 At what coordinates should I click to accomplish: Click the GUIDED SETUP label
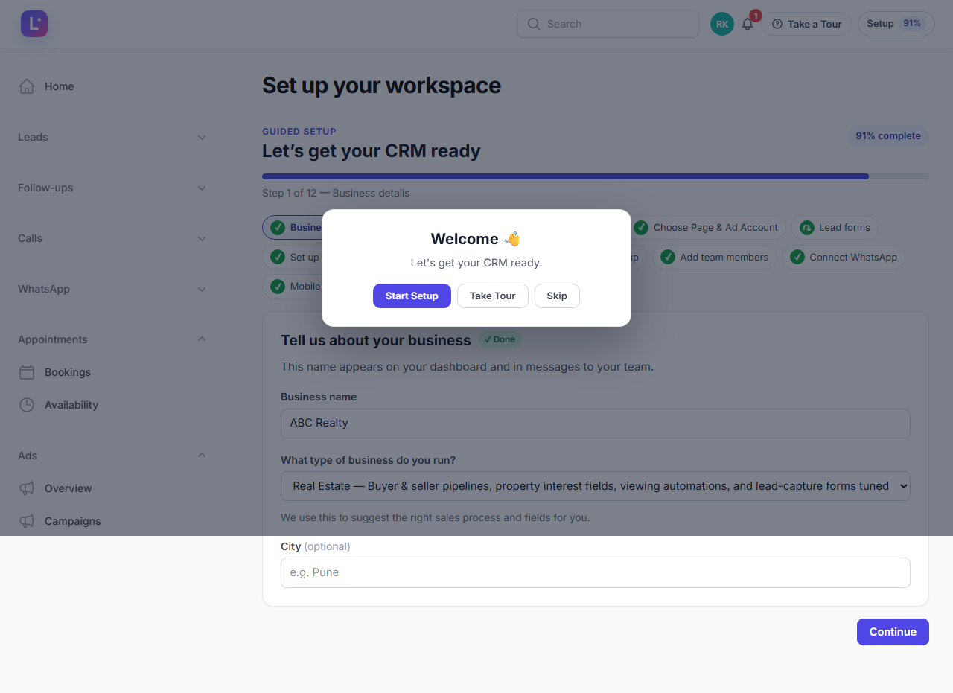click(x=299, y=132)
